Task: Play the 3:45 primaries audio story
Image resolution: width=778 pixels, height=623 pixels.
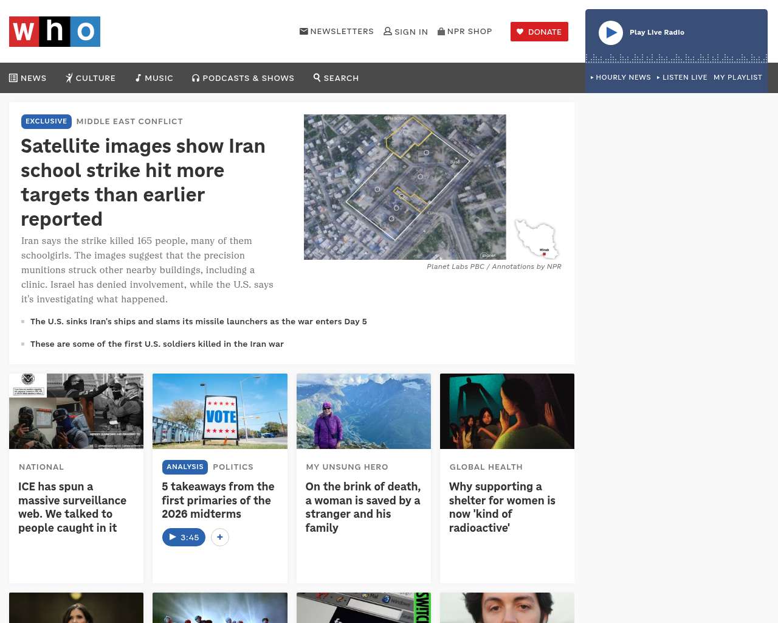Action: [184, 537]
